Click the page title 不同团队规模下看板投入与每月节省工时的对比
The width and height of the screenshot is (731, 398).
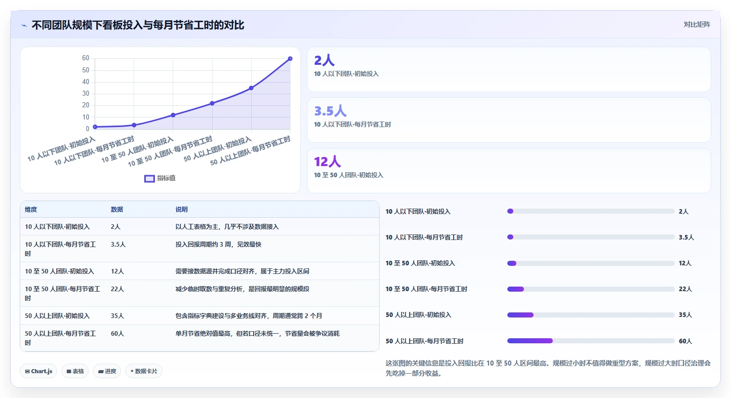(138, 25)
